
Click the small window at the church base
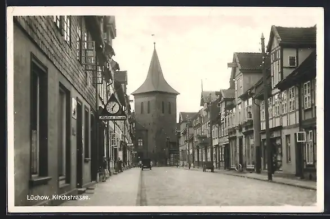tap(140, 142)
